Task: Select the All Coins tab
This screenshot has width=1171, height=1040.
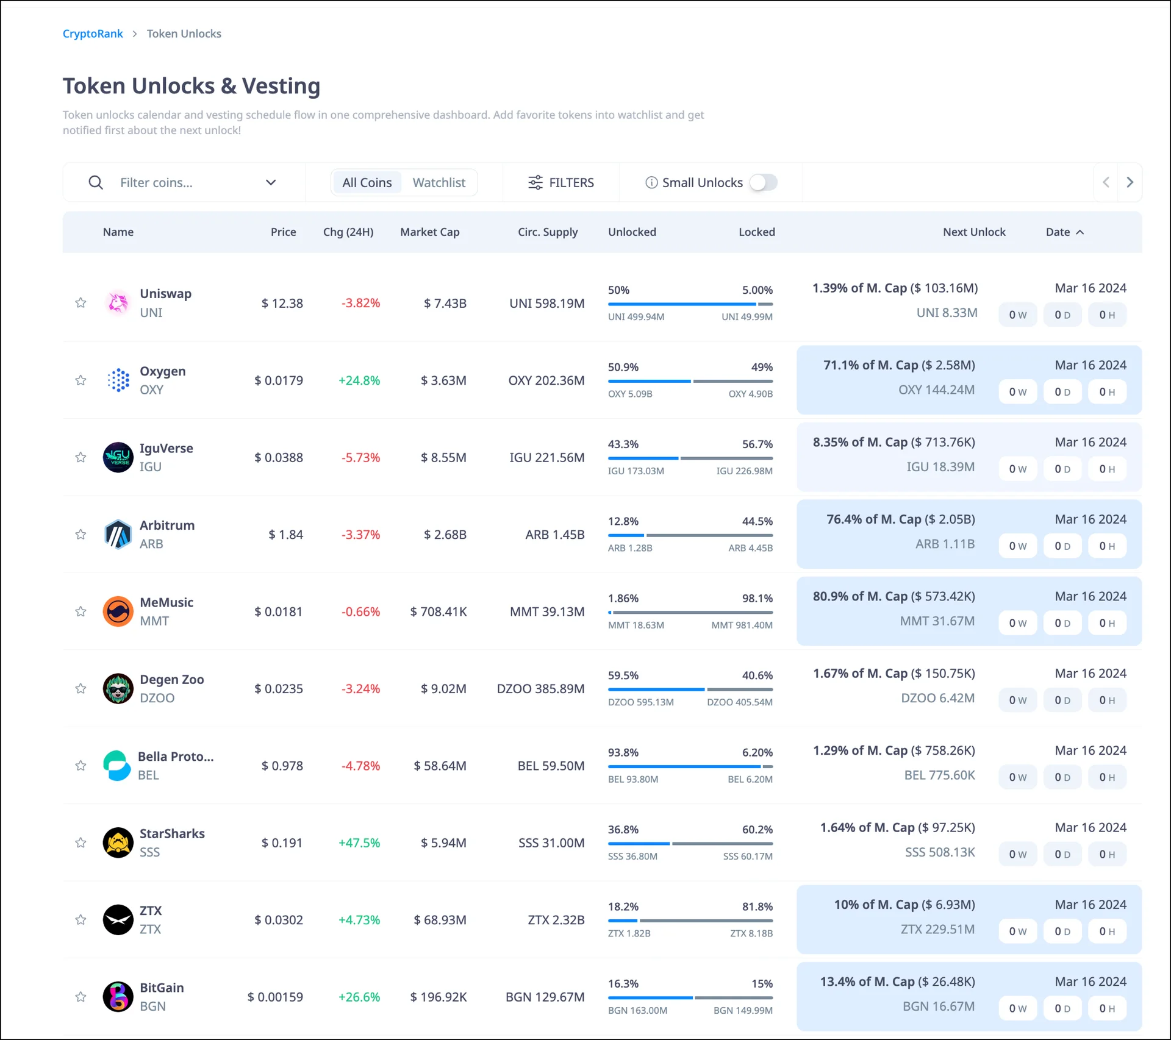Action: [x=367, y=182]
